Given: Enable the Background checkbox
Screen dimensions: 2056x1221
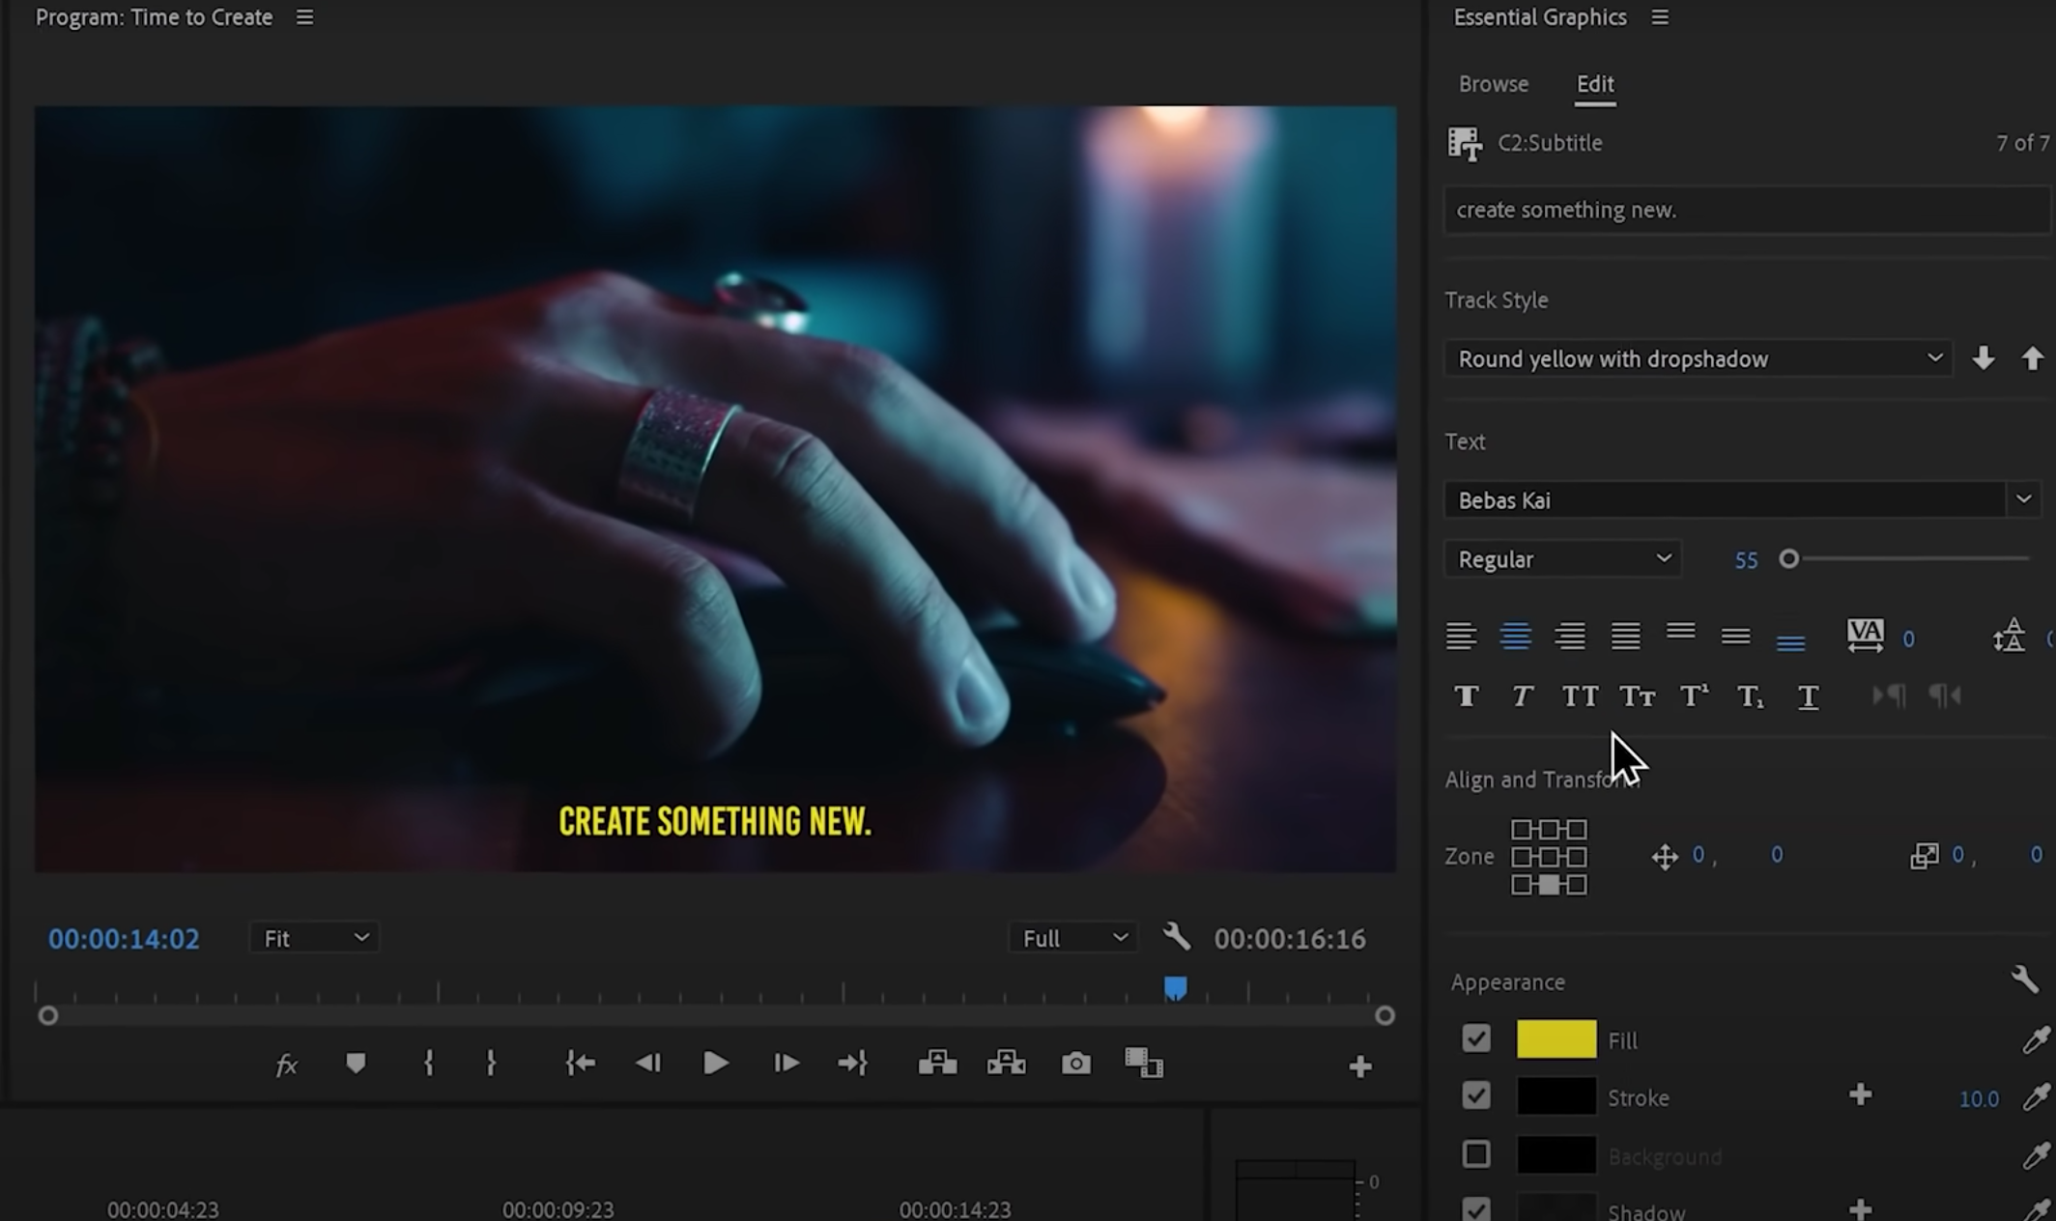Looking at the screenshot, I should (x=1475, y=1154).
